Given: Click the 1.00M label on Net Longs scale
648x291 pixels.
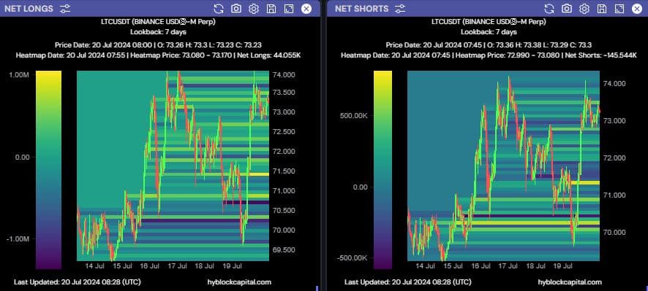Looking at the screenshot, I should pos(18,75).
